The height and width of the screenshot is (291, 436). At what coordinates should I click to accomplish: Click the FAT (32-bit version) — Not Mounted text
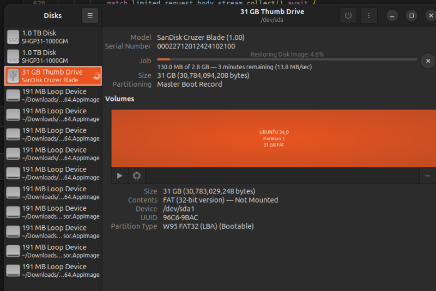[x=221, y=200]
